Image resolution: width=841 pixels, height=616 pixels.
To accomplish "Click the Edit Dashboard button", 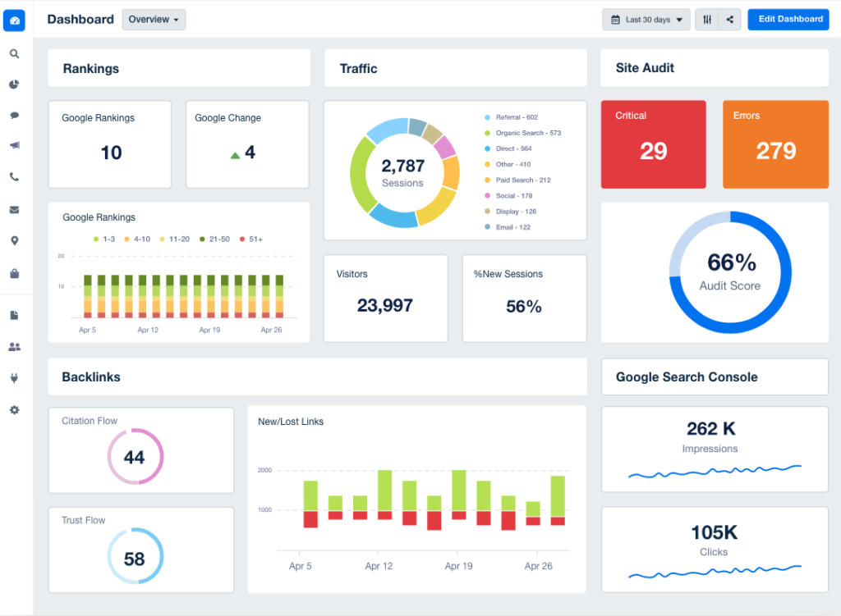I will [x=788, y=19].
